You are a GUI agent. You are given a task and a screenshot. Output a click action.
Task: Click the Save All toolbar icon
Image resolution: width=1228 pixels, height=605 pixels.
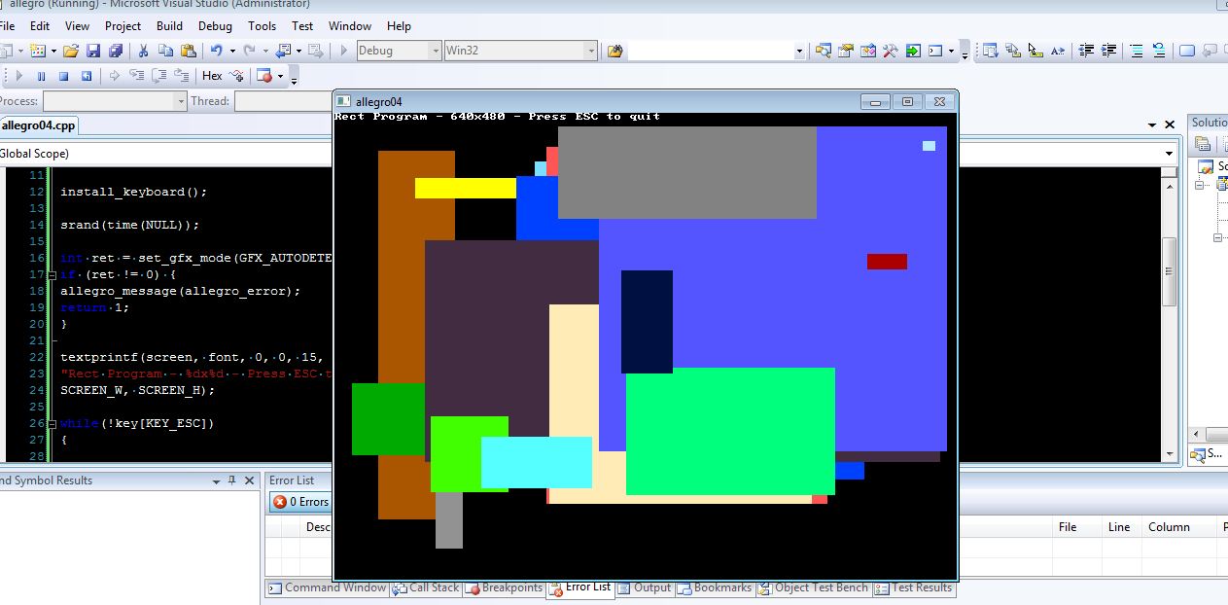pos(117,50)
